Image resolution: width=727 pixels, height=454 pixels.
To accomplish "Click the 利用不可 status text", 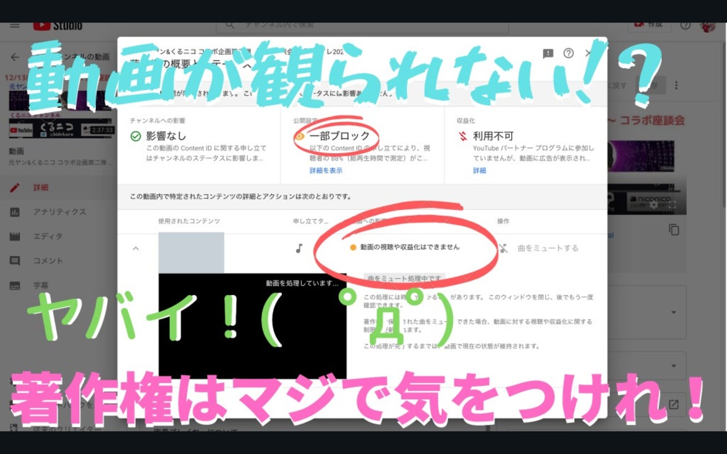I will [x=494, y=136].
